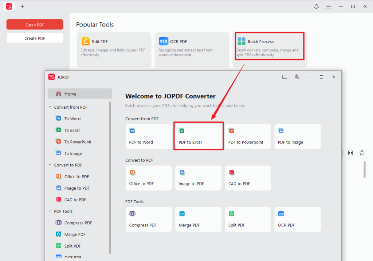
Task: Minimize the JOPDF converter window
Action: (x=309, y=77)
